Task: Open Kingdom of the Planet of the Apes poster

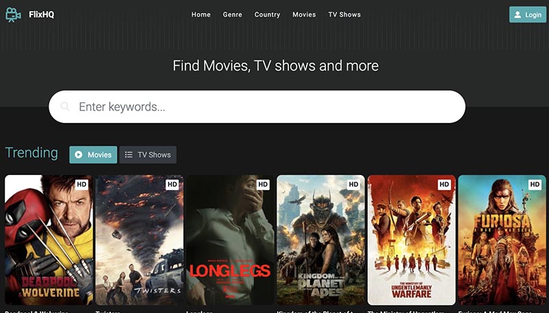Action: coord(320,240)
